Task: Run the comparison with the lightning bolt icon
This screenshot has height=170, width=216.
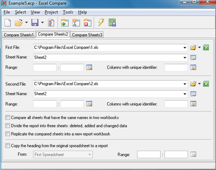Action: pos(101,23)
